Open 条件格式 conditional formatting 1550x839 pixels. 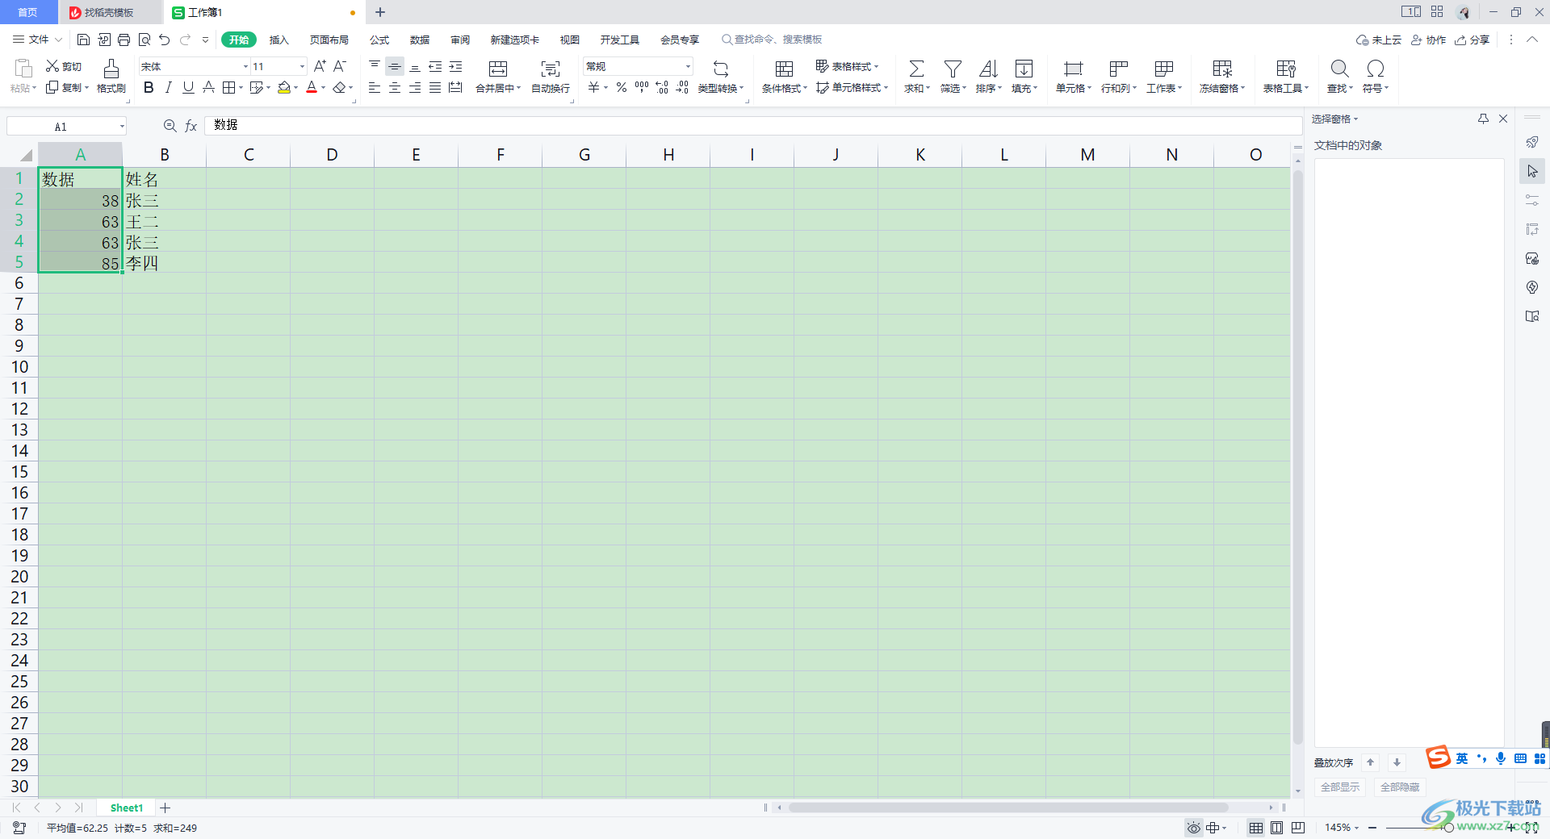pos(784,77)
